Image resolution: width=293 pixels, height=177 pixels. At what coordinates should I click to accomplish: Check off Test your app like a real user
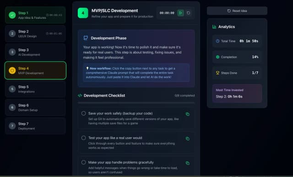pos(83,138)
